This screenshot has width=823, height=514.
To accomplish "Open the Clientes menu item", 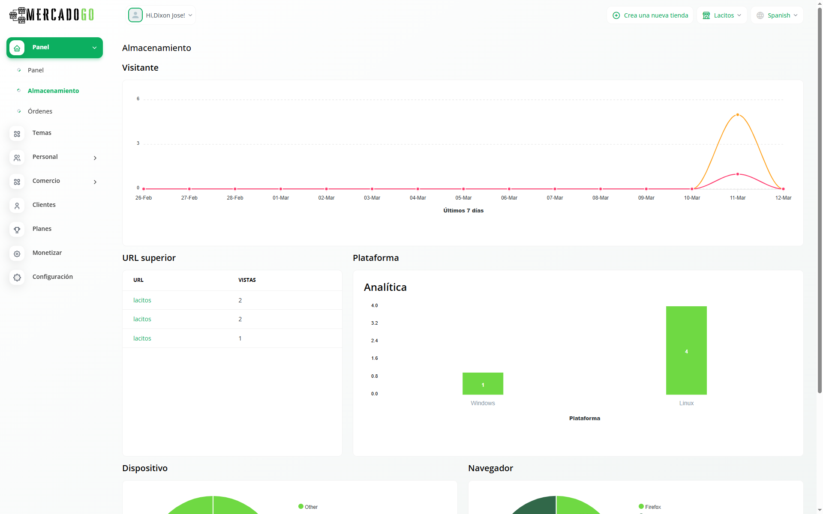I will 44,205.
